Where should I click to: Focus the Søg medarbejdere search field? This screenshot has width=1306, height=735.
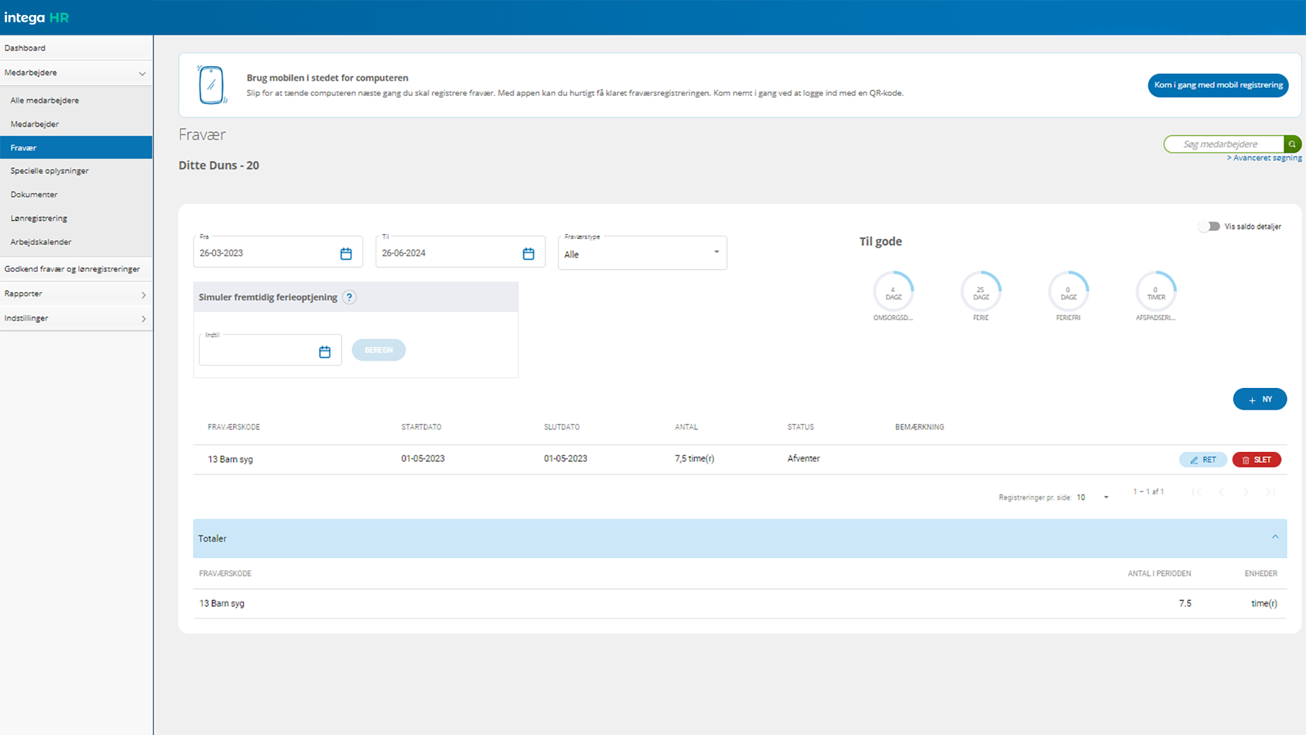point(1222,144)
